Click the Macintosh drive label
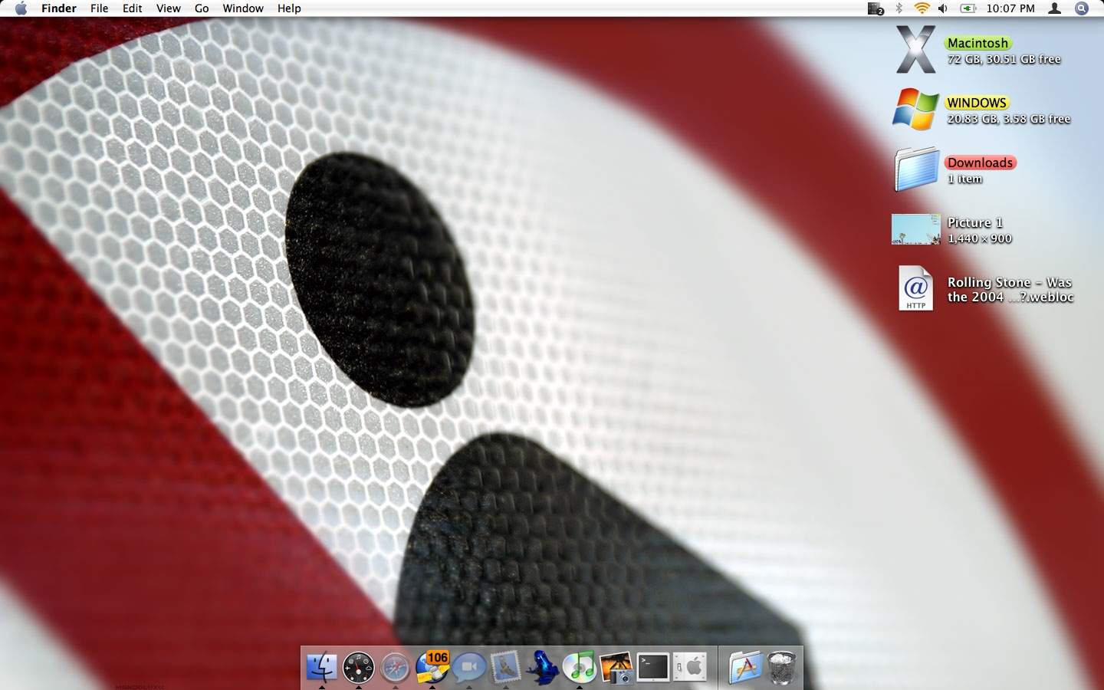The width and height of the screenshot is (1104, 690). pos(978,43)
